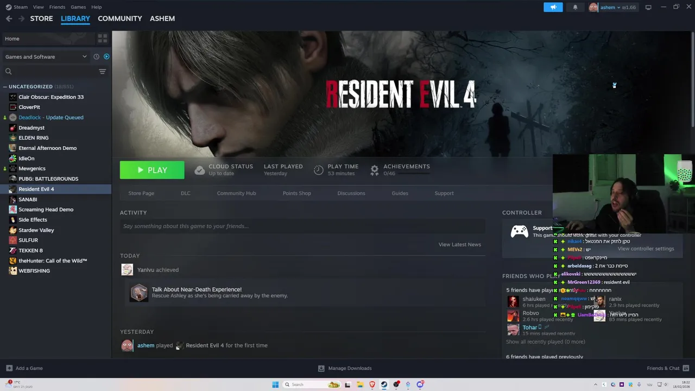Click the Mewgenics game icon
695x391 pixels.
tap(13, 168)
